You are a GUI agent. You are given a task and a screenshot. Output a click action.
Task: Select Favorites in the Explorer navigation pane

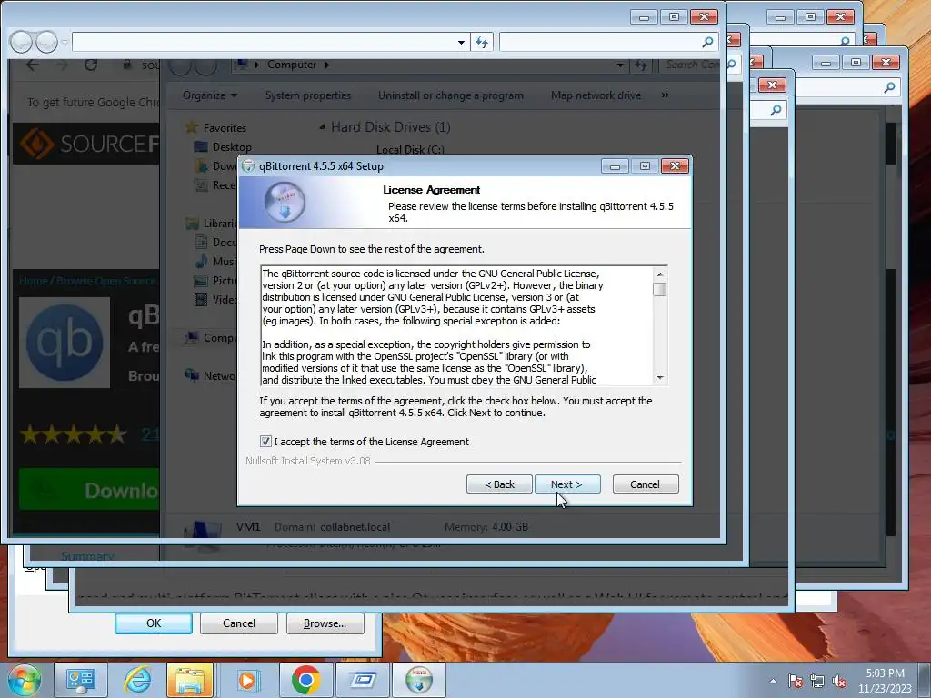coord(225,127)
